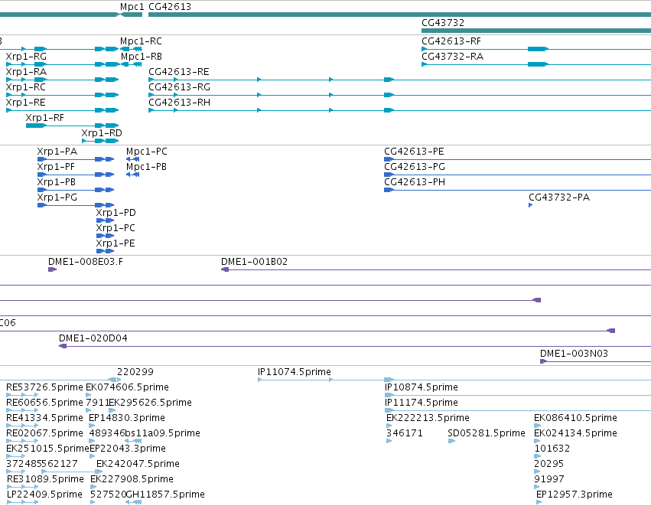Screen dimensions: 651x506
Task: Click the SD05281.5prime EST label
Action: 487,434
